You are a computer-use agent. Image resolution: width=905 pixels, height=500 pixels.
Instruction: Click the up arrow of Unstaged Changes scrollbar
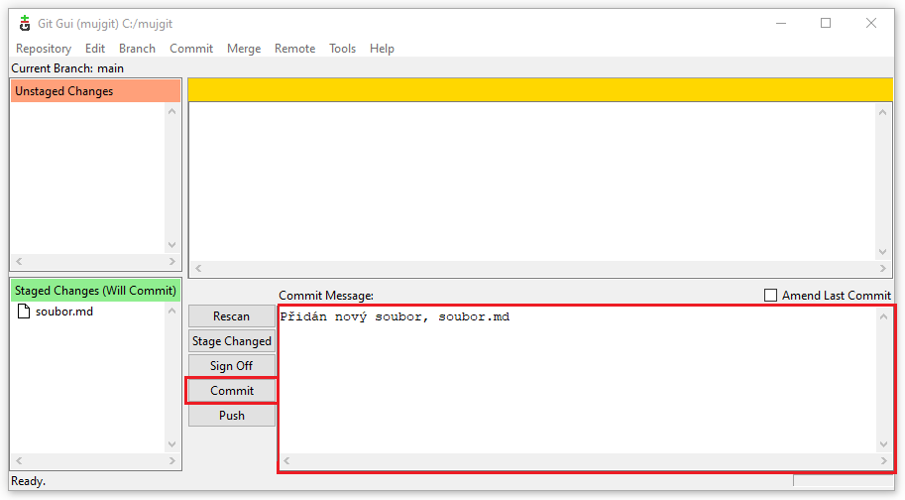[172, 111]
